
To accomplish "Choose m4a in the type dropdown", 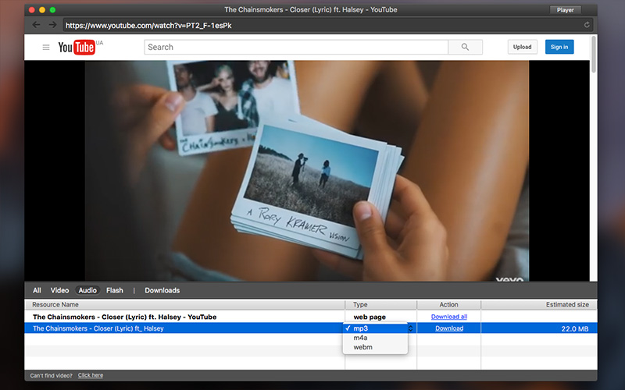I will [375, 338].
